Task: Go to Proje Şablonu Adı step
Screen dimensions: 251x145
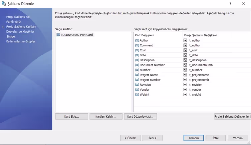Action: [x=18, y=17]
